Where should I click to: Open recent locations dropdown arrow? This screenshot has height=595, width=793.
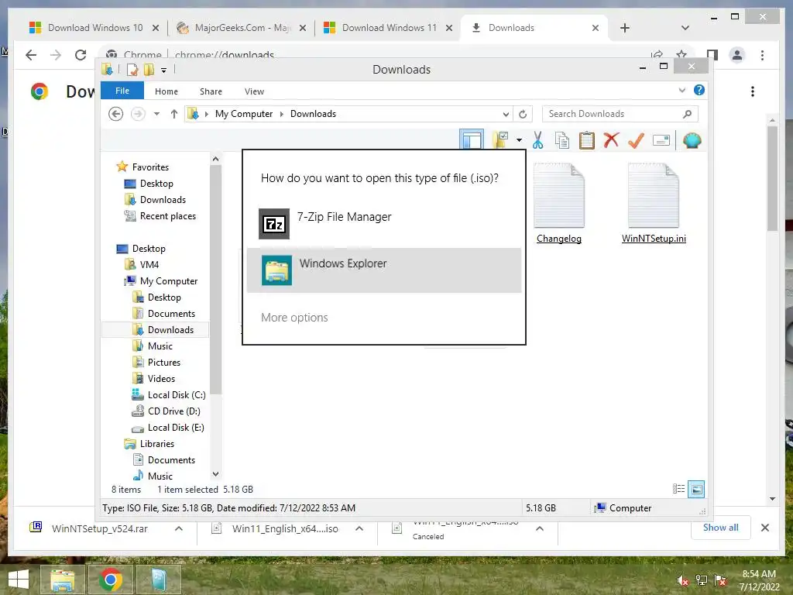(156, 114)
